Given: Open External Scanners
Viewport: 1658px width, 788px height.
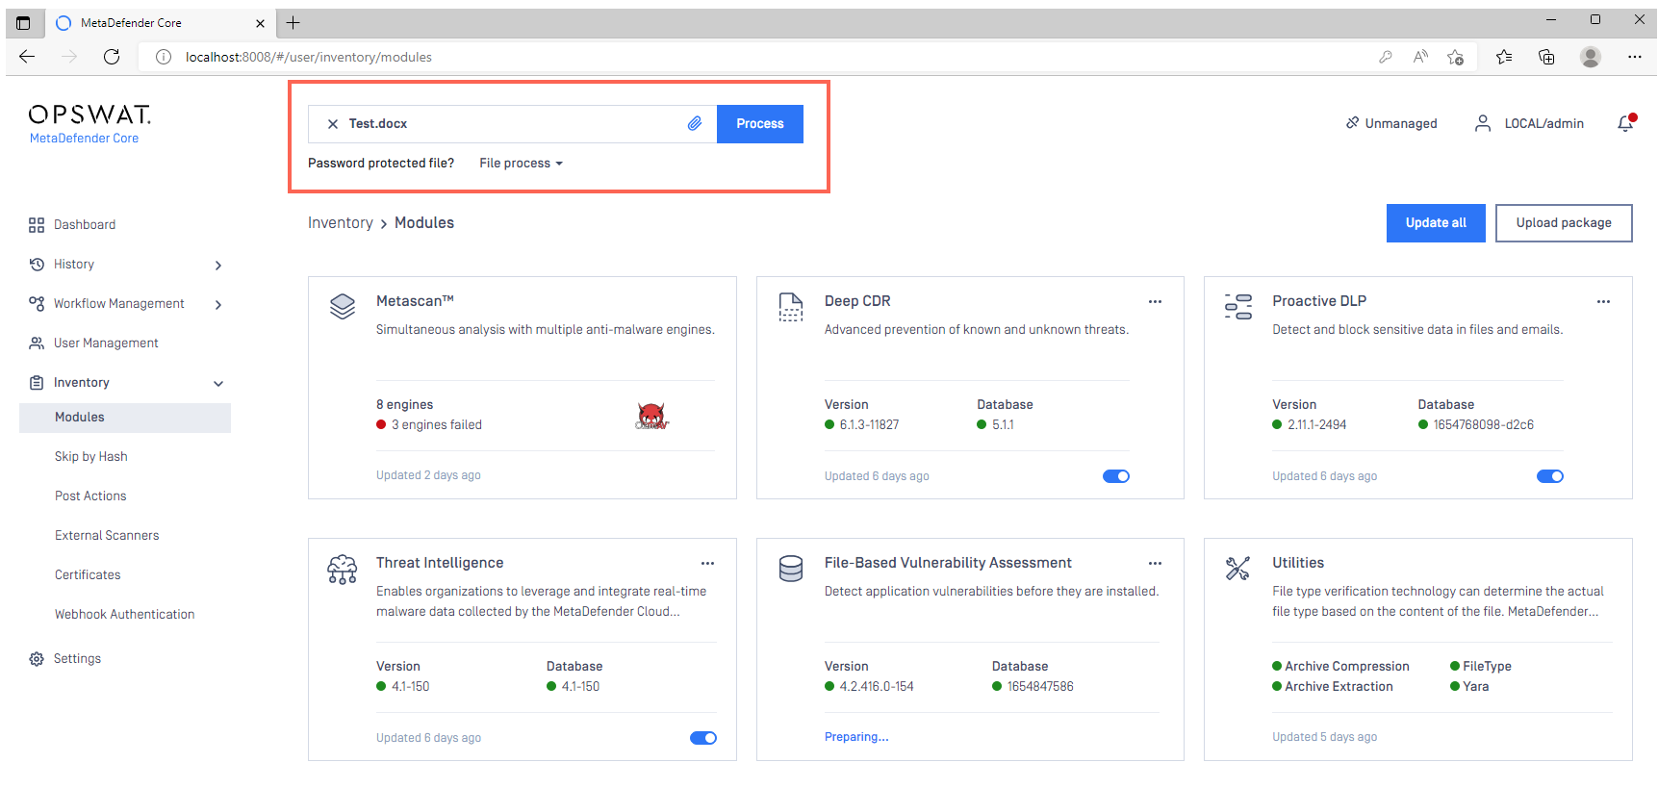Looking at the screenshot, I should (107, 536).
